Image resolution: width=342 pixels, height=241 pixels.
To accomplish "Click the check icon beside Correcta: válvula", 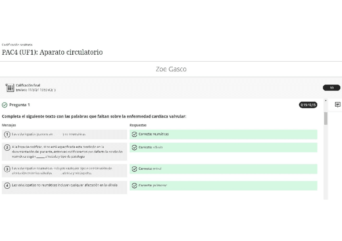I will pyautogui.click(x=134, y=147).
